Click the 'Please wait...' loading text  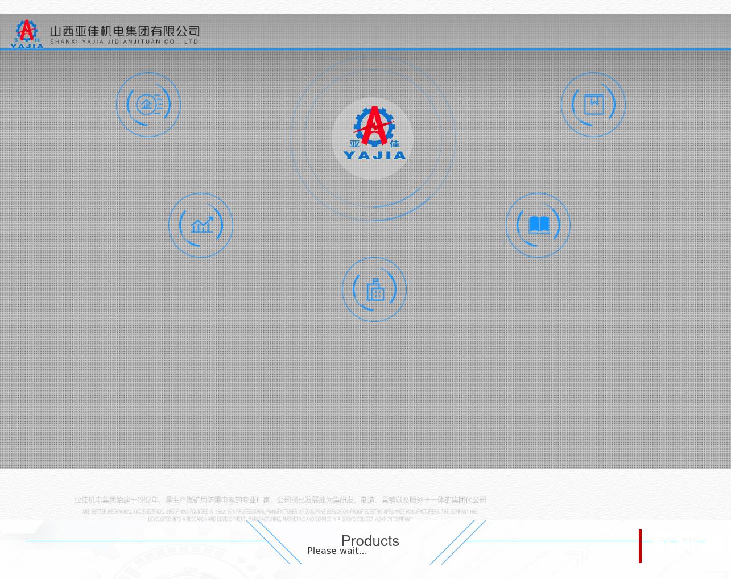337,551
